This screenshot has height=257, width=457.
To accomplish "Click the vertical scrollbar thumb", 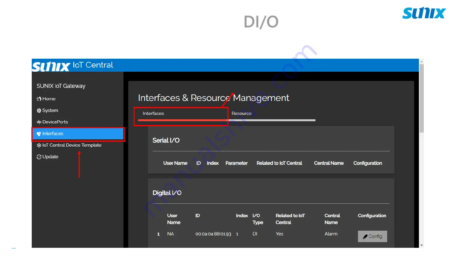I will click(421, 98).
